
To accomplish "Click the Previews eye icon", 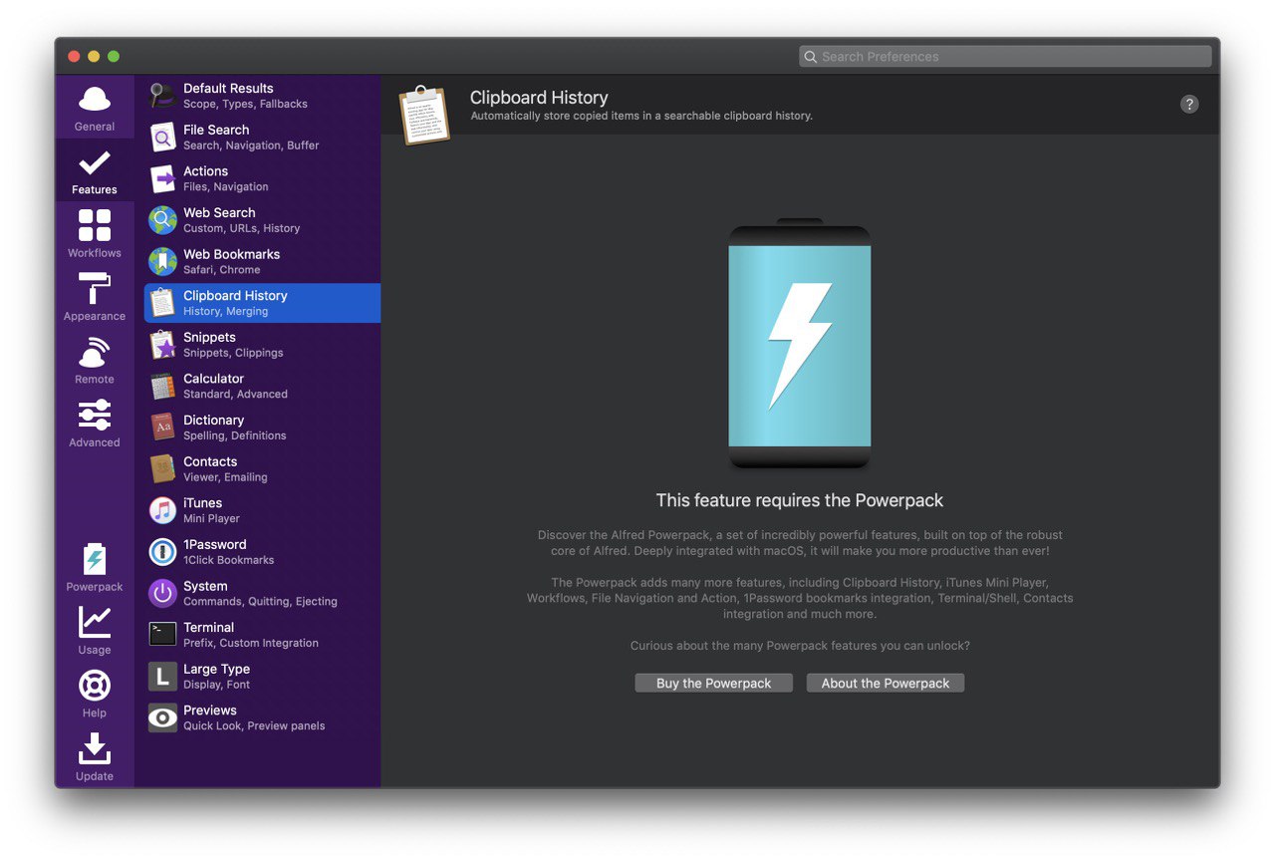I will click(x=162, y=717).
